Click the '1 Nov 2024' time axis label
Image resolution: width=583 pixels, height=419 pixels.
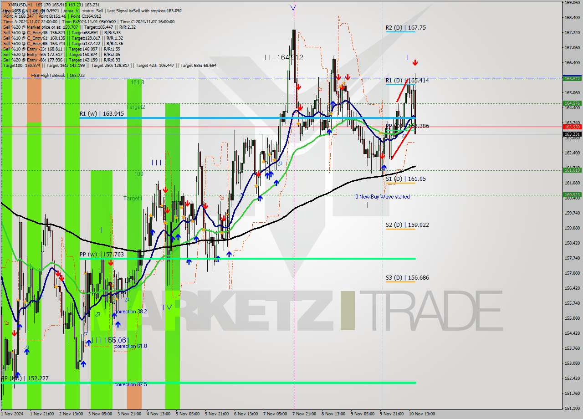click(x=13, y=414)
